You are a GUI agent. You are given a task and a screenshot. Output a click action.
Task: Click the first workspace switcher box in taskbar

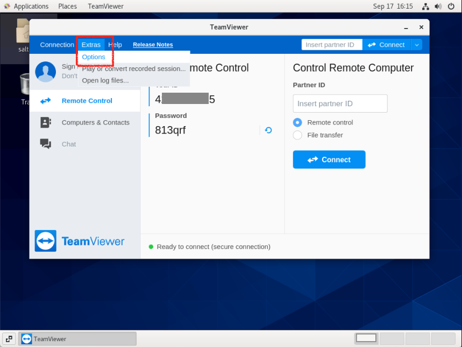[366, 338]
